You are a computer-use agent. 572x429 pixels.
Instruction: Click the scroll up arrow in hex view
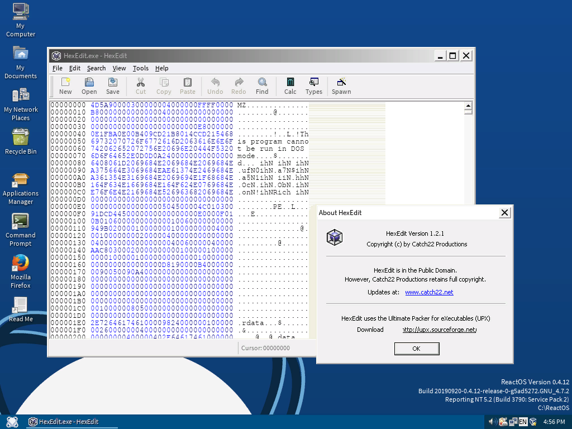pyautogui.click(x=468, y=106)
